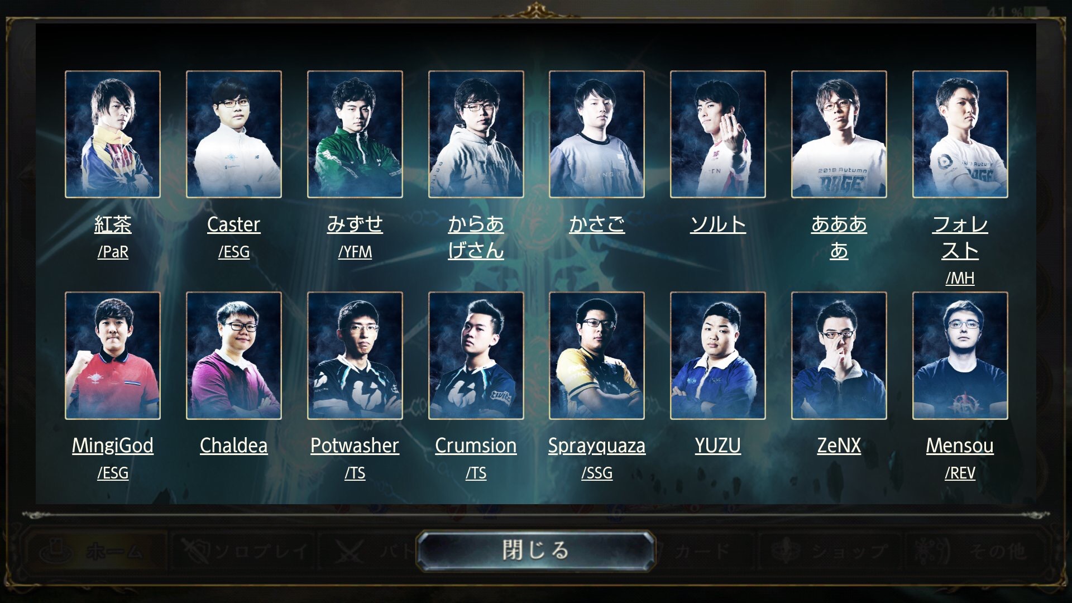This screenshot has width=1072, height=603.
Task: Select the みずせ player portrait
Action: point(355,134)
